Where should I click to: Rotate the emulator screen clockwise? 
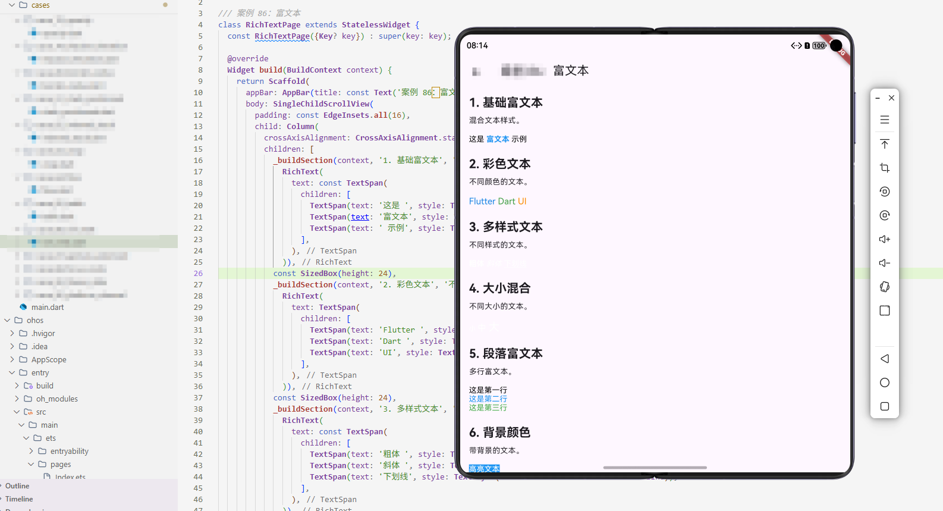tap(885, 215)
